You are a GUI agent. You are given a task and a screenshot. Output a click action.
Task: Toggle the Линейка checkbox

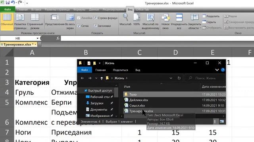pyautogui.click(x=79, y=18)
